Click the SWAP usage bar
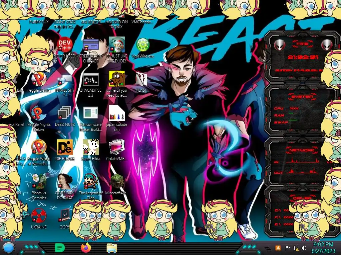The image size is (341, 255). (293, 120)
